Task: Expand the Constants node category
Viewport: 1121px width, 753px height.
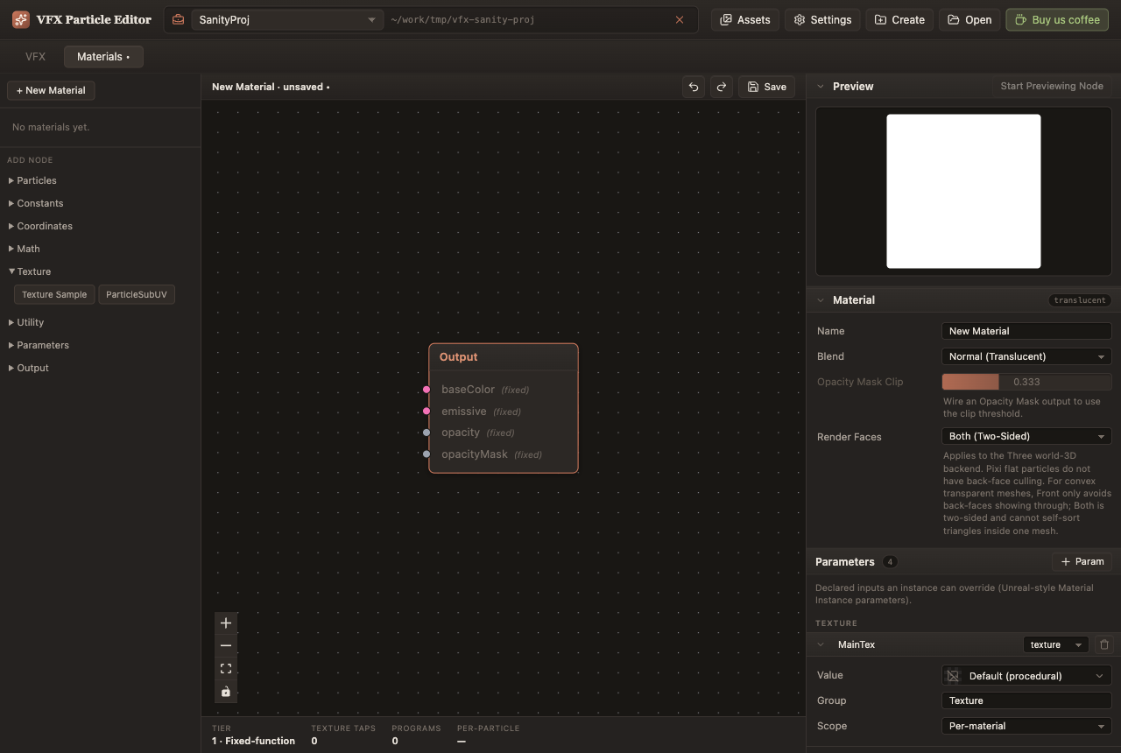Action: [37, 203]
